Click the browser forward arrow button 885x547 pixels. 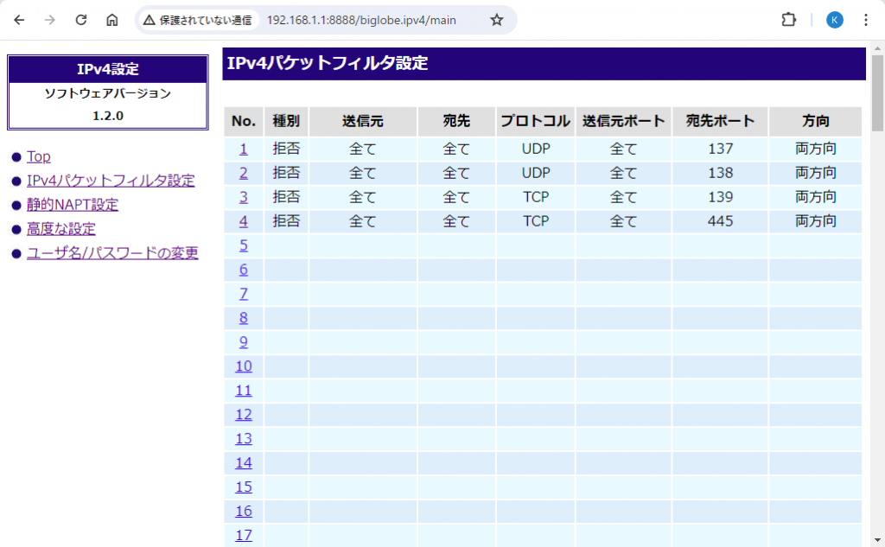click(x=50, y=20)
